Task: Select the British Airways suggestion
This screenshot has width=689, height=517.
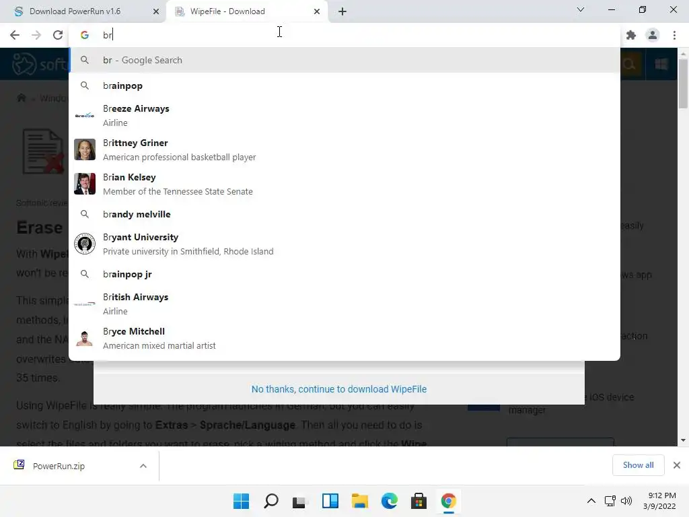Action: pyautogui.click(x=344, y=304)
